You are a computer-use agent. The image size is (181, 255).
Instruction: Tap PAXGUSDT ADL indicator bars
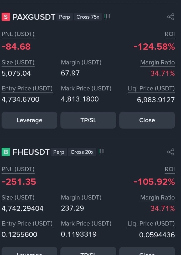pos(107,17)
